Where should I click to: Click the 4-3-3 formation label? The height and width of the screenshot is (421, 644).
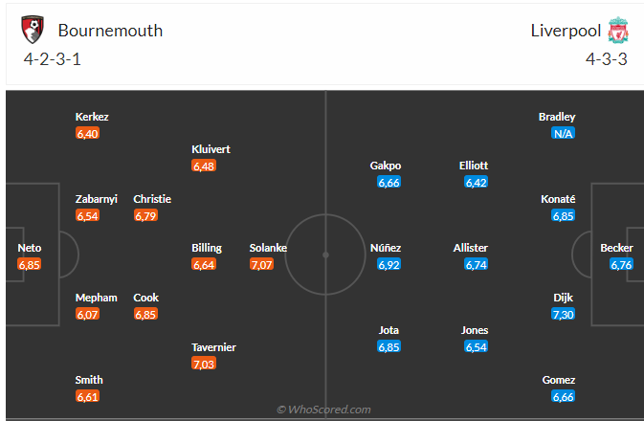[607, 59]
